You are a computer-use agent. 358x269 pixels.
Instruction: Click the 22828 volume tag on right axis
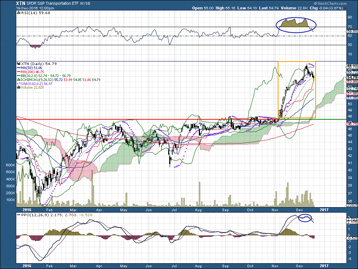click(x=352, y=205)
